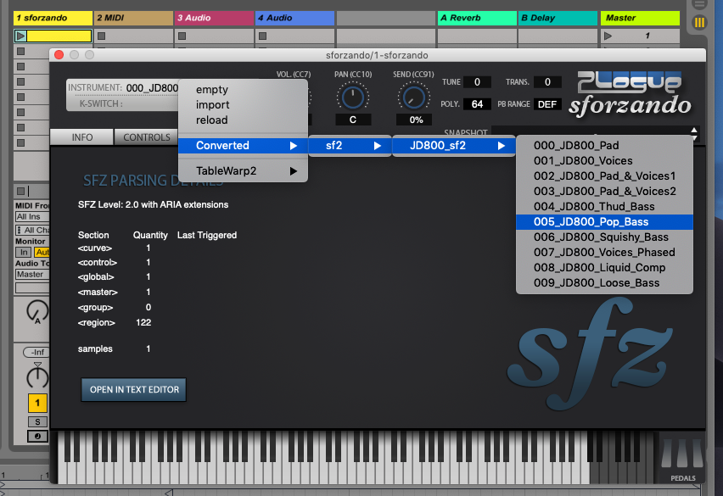This screenshot has width=723, height=496.
Task: Expand the TableWarp2 submenu
Action: pyautogui.click(x=243, y=171)
